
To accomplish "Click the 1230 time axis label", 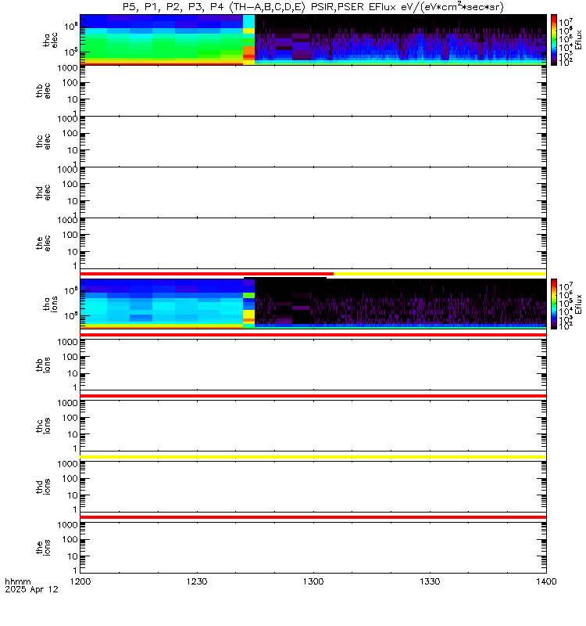I will coord(197,581).
